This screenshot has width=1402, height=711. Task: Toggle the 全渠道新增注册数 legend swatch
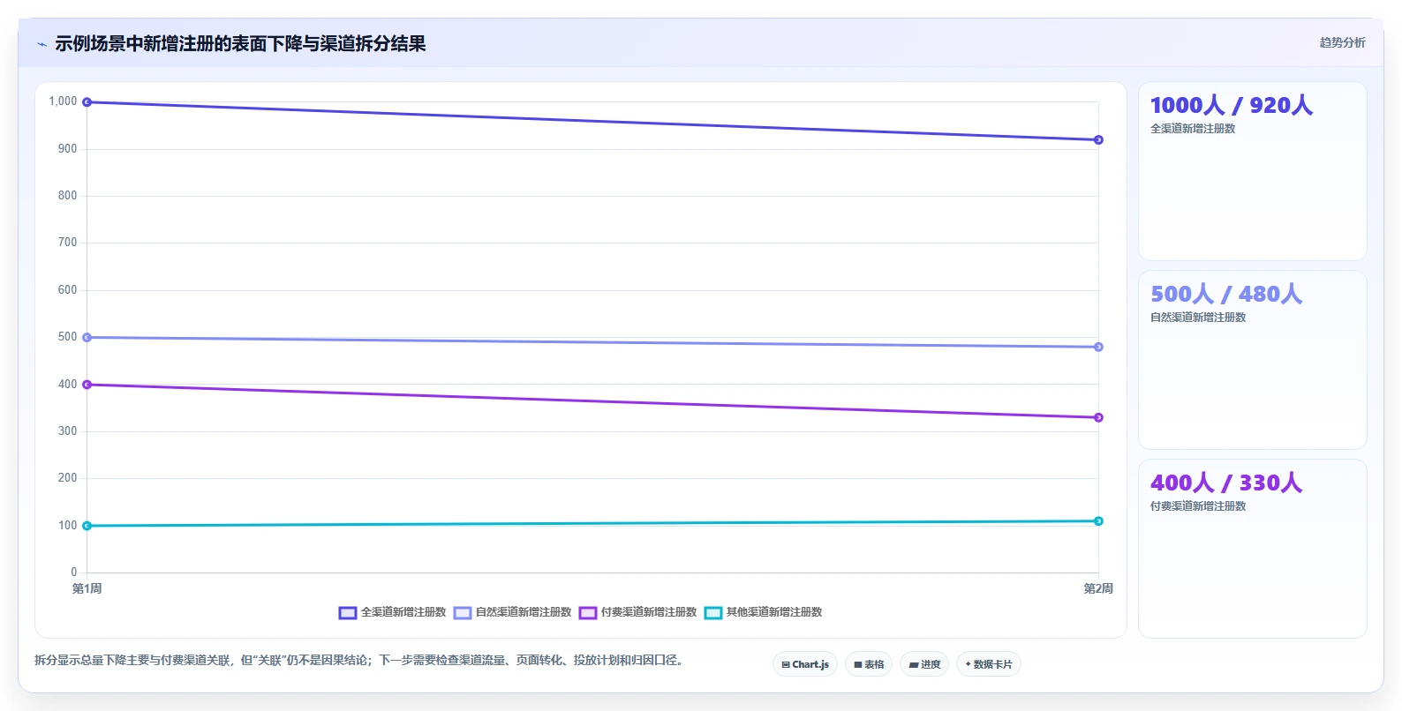(x=348, y=613)
